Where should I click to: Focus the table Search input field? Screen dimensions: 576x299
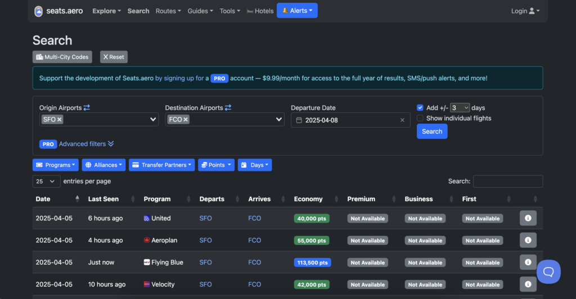508,181
